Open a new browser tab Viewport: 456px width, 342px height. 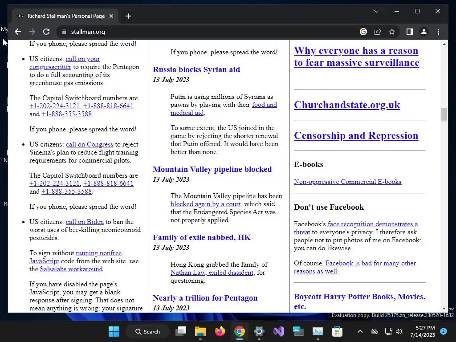[x=128, y=16]
